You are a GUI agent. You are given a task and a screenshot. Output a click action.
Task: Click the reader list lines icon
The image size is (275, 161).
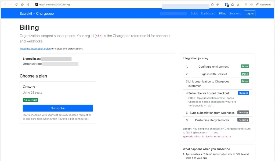tap(246, 5)
